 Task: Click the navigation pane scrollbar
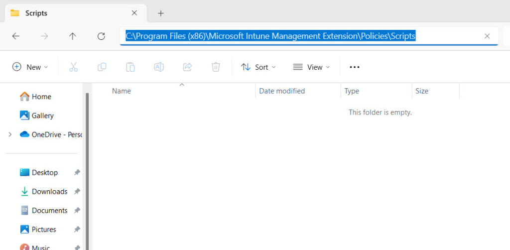(87, 171)
